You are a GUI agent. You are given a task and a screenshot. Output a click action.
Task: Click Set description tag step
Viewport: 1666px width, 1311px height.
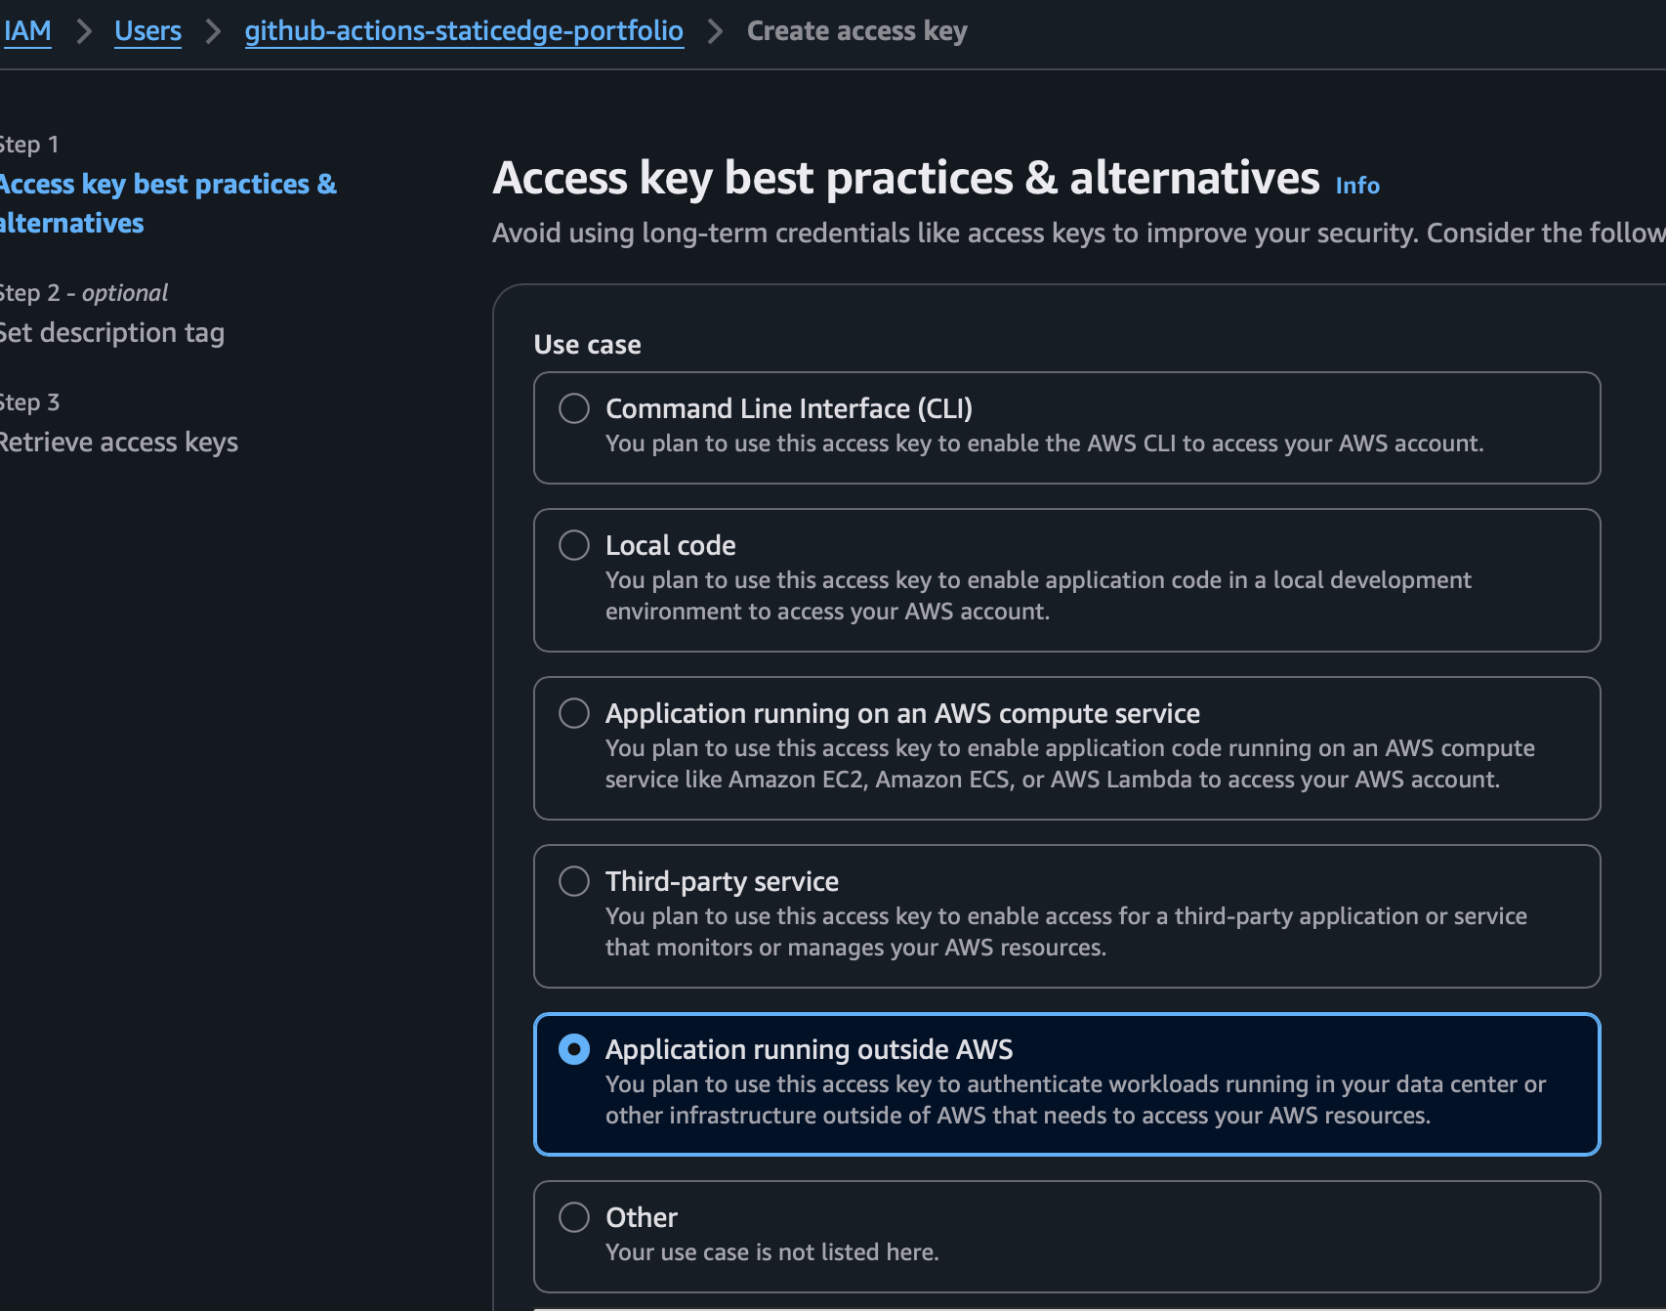(x=111, y=333)
